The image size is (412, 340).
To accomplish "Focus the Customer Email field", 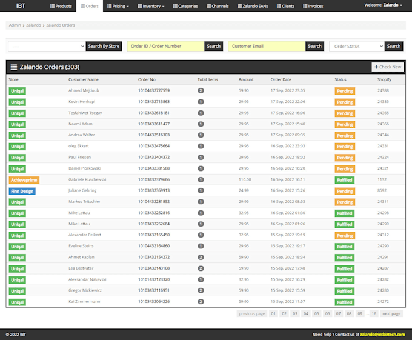I will [x=267, y=46].
